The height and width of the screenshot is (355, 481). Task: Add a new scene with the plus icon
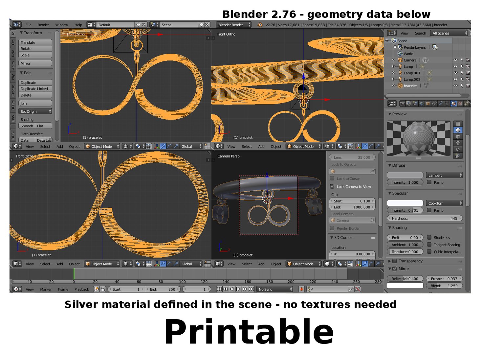[201, 25]
